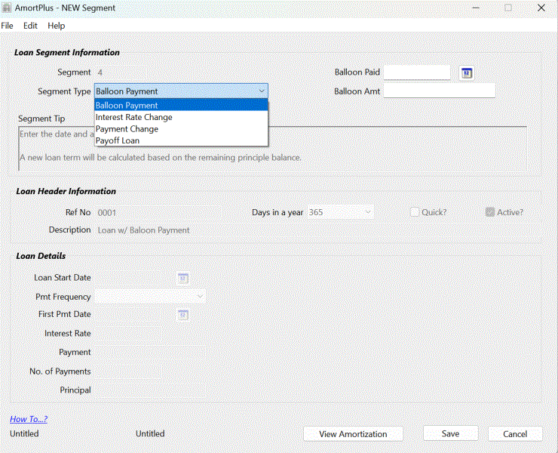Click the Interest Rate field

coord(128,334)
